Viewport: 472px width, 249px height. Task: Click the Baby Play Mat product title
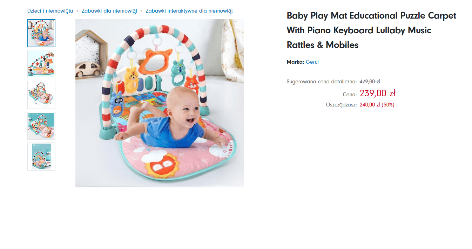(x=371, y=30)
